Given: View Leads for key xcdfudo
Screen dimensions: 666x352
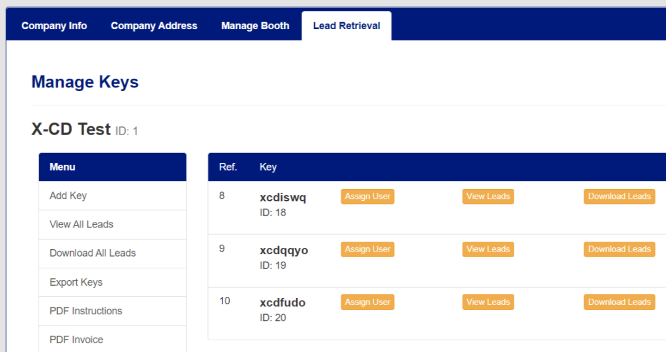Looking at the screenshot, I should point(488,302).
